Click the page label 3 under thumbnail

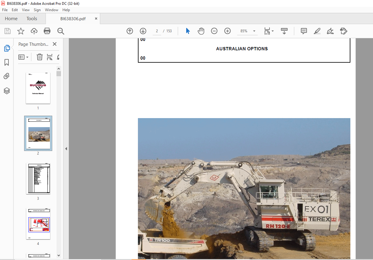click(x=38, y=199)
